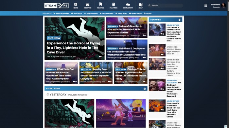This screenshot has width=229, height=128.
Task: Click the Cave Diver latest news thumbnail
Action: [69, 113]
